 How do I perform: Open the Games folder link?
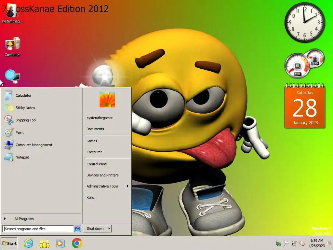pyautogui.click(x=107, y=141)
